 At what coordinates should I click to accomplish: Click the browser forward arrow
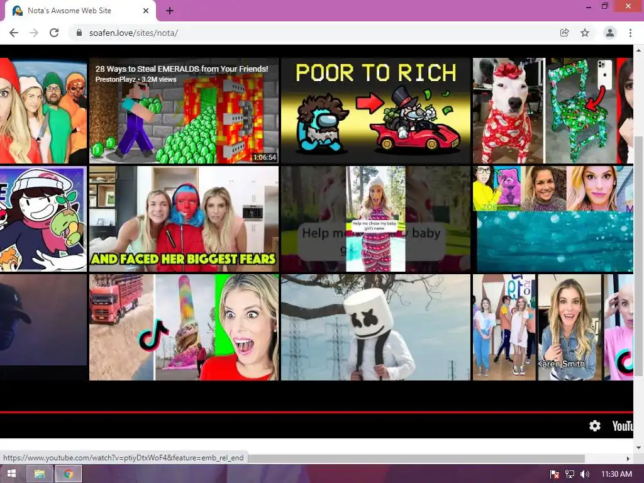tap(34, 33)
